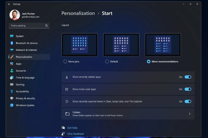Click the 'Show recently added apps' label
The height and width of the screenshot is (138, 208).
(x=87, y=77)
